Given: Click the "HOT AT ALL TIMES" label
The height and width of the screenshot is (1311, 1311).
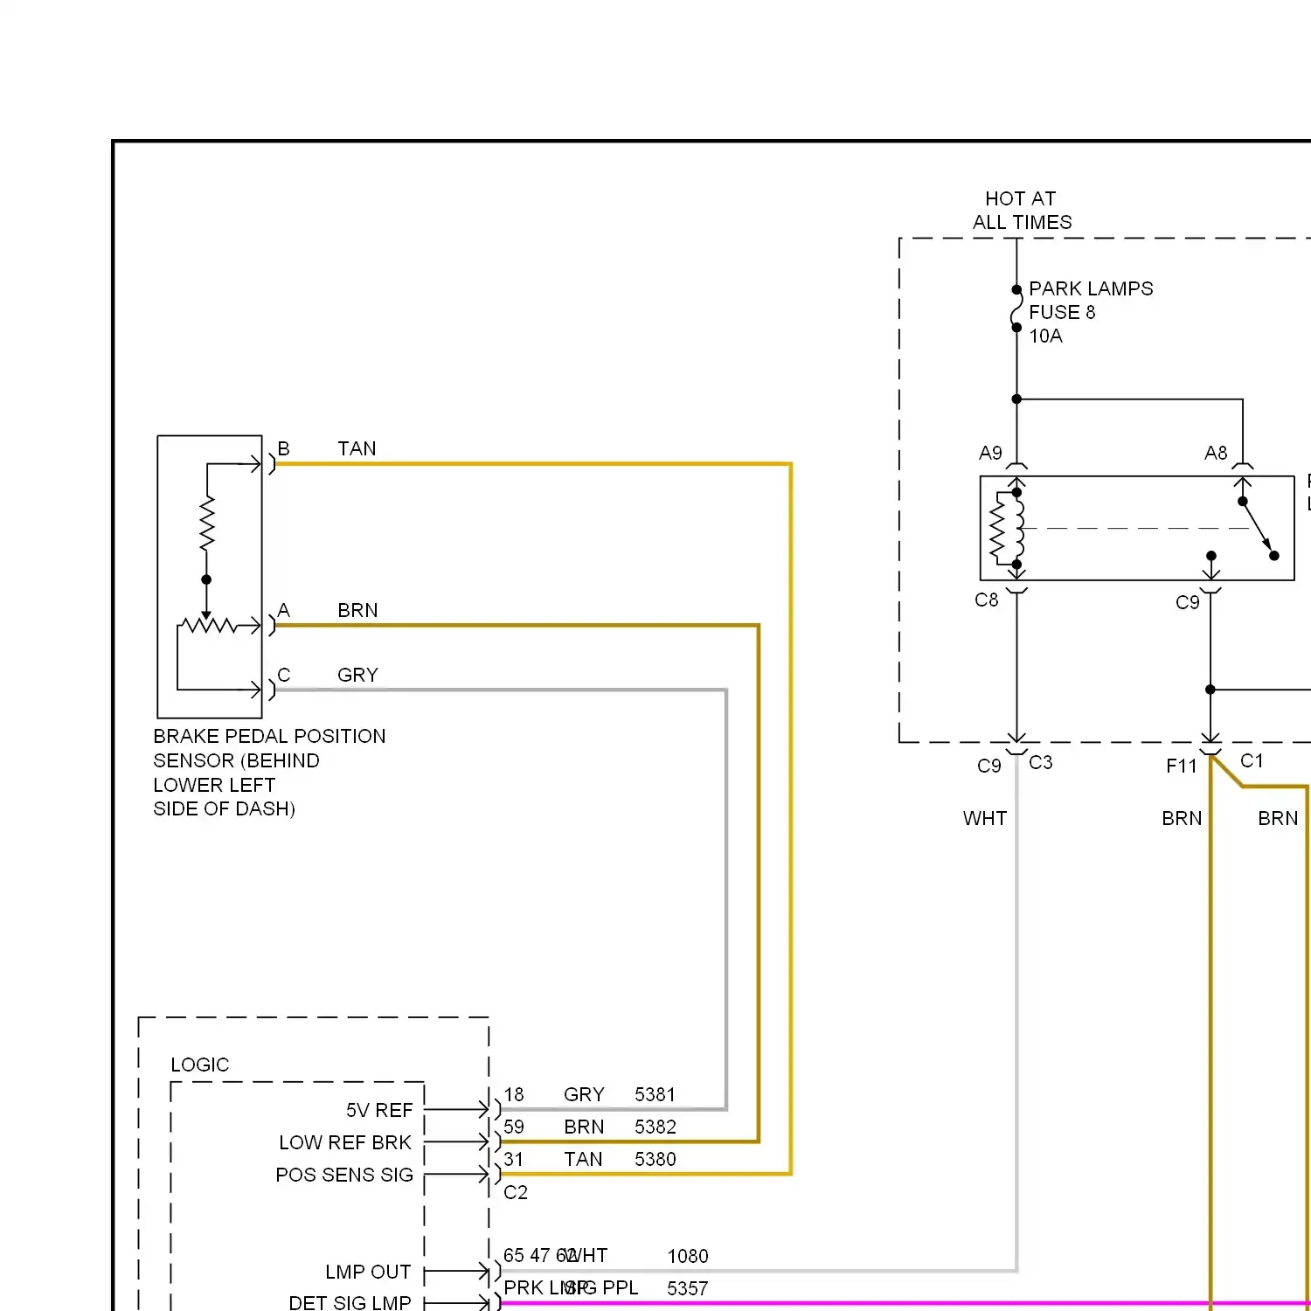Looking at the screenshot, I should click(x=1022, y=211).
